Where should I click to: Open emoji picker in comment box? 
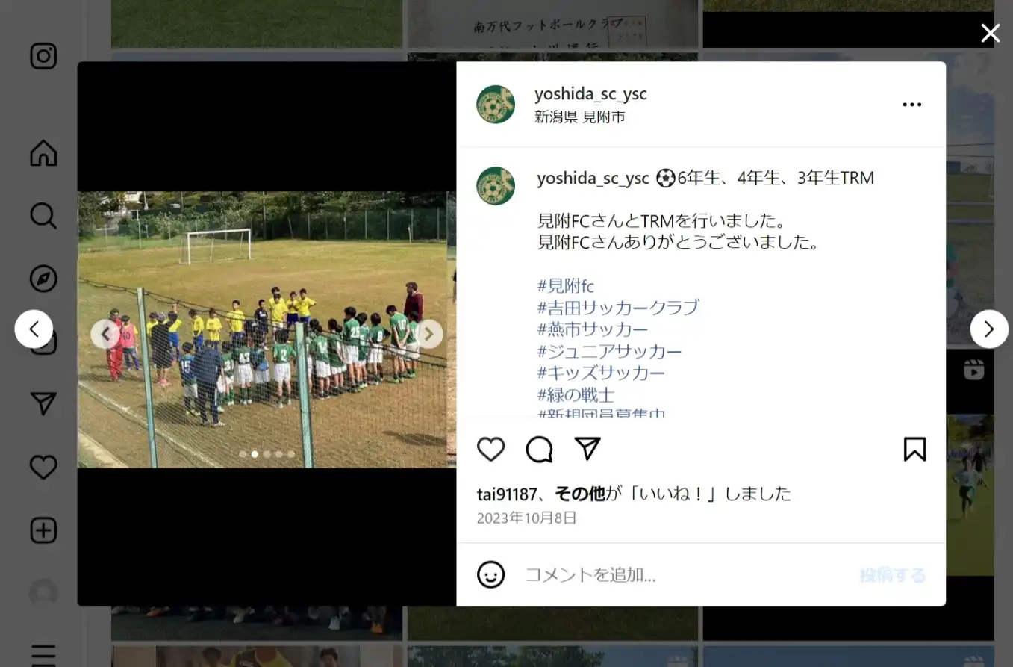coord(490,574)
